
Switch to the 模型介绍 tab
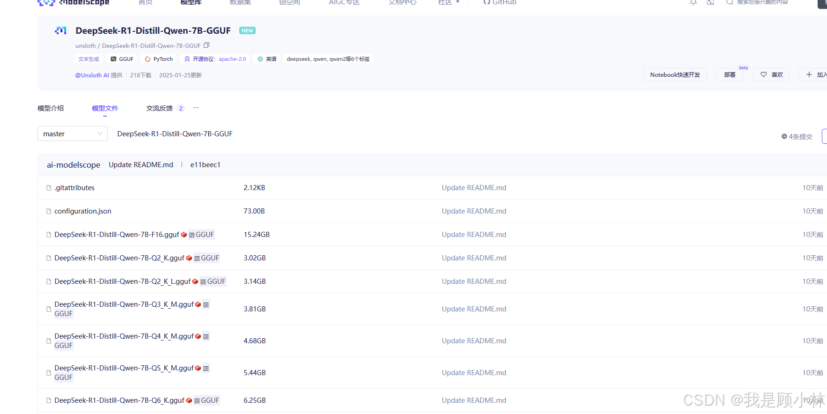pos(51,108)
